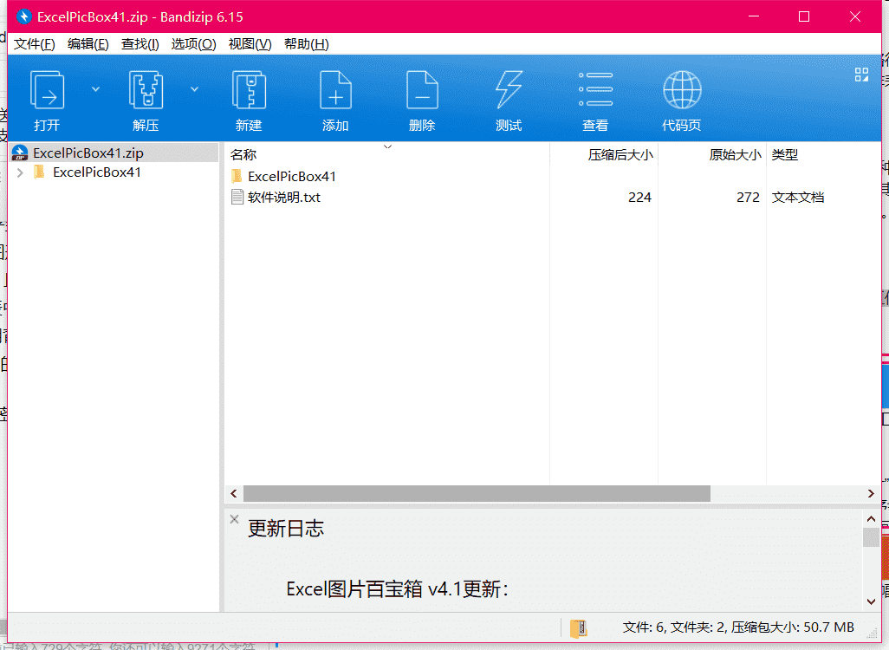889x650 pixels.
Task: Click the status bar text 文件: 6, 文件夹: 2
Action: (x=673, y=627)
